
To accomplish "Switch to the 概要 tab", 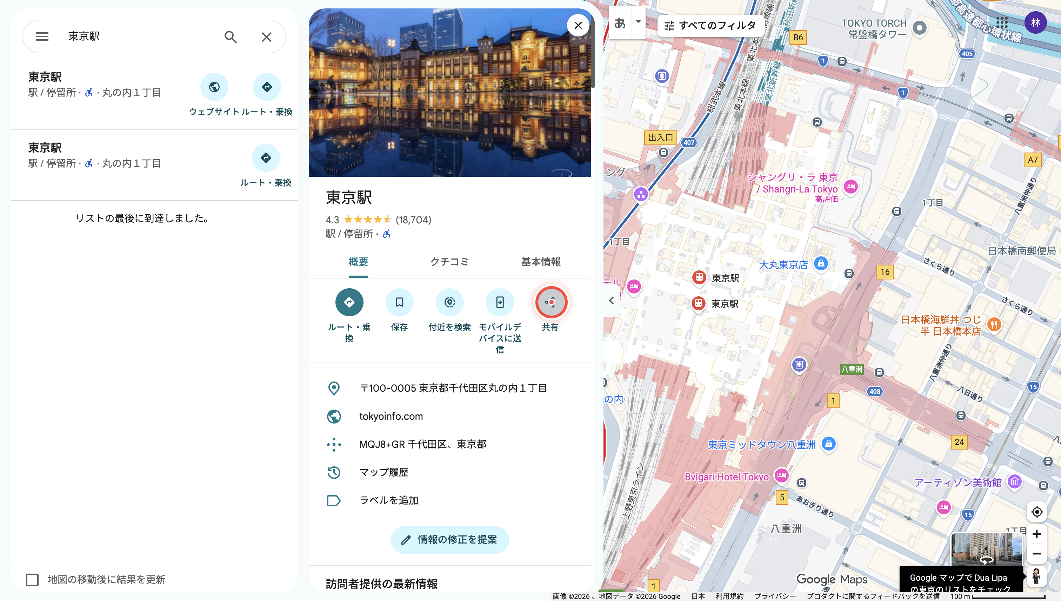I will (358, 262).
